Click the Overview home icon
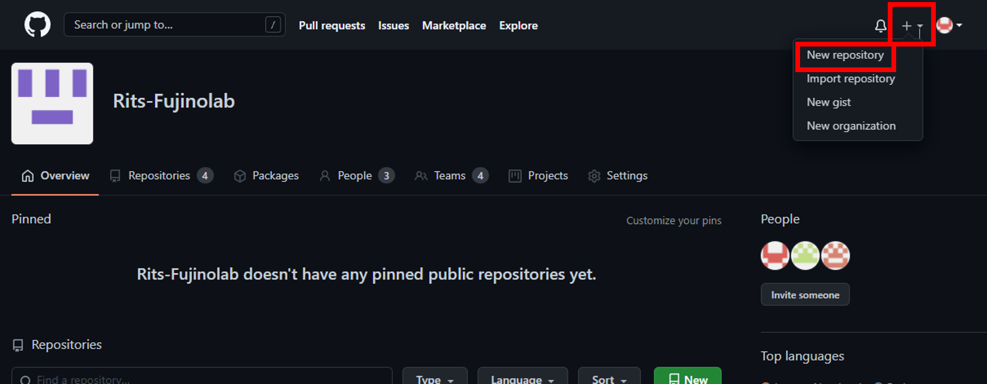 (x=28, y=176)
